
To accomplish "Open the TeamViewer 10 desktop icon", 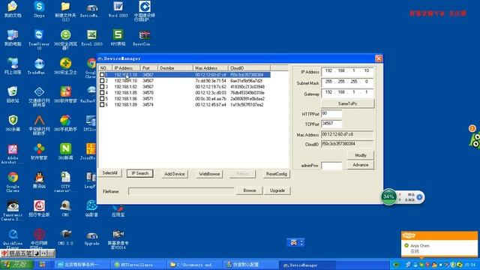I will [39, 40].
